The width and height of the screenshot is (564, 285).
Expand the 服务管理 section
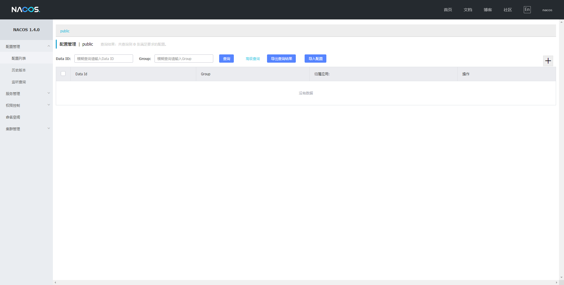coord(26,94)
